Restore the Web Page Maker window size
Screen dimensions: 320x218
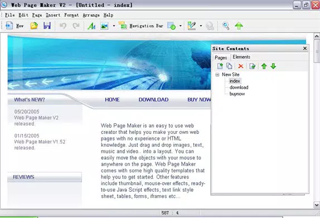click(306, 5)
